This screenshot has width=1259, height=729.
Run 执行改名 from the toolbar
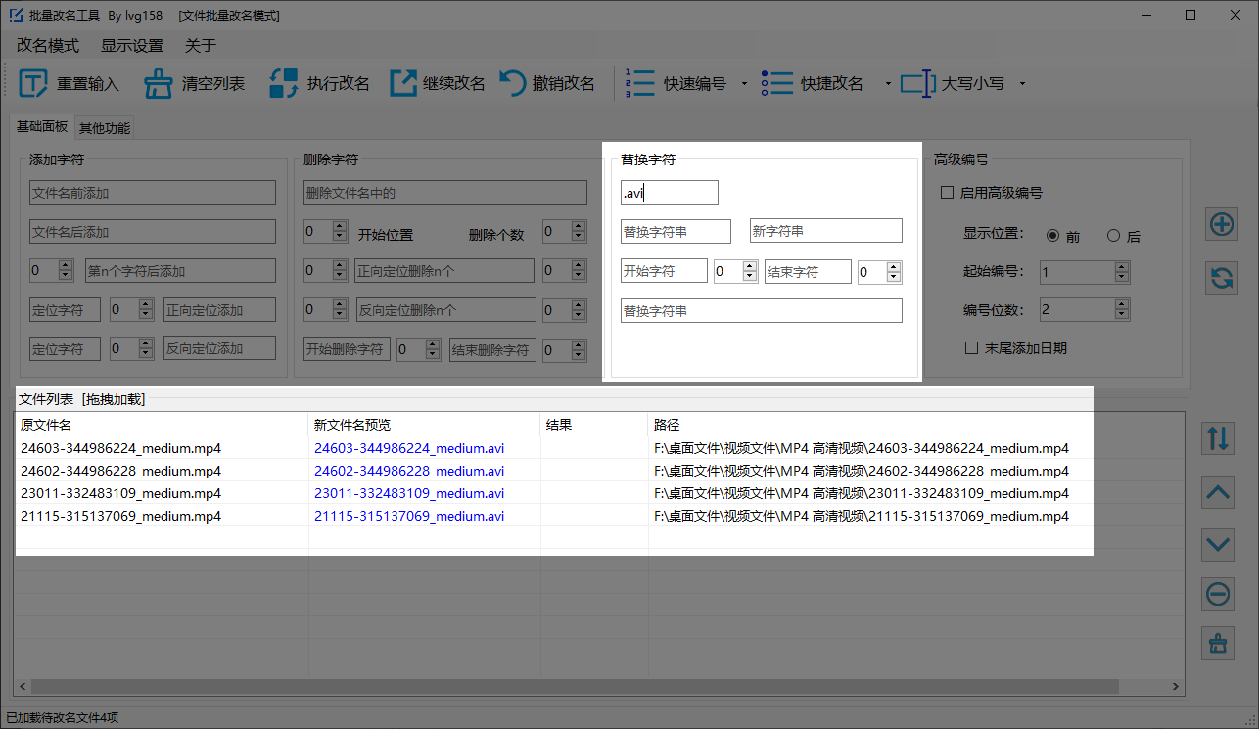pyautogui.click(x=319, y=83)
